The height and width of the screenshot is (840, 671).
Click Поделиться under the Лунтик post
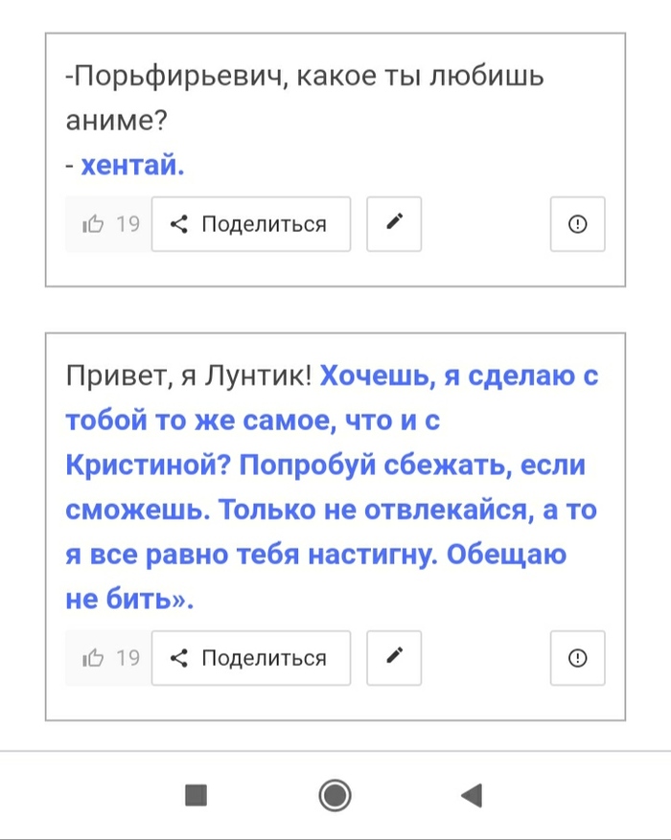point(250,658)
